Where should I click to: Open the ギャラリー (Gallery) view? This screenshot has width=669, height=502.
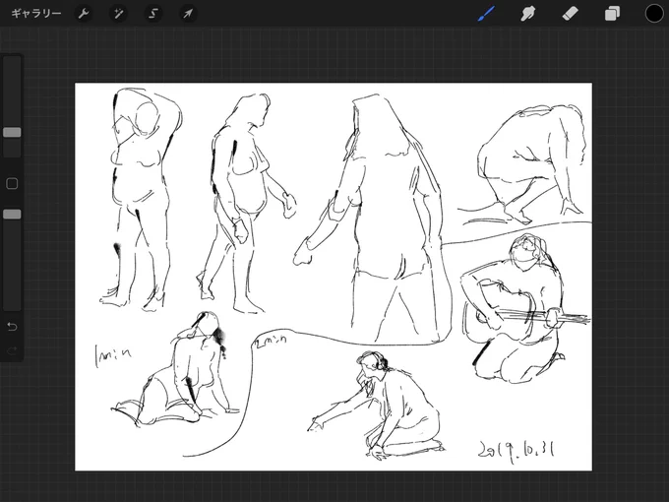point(36,14)
